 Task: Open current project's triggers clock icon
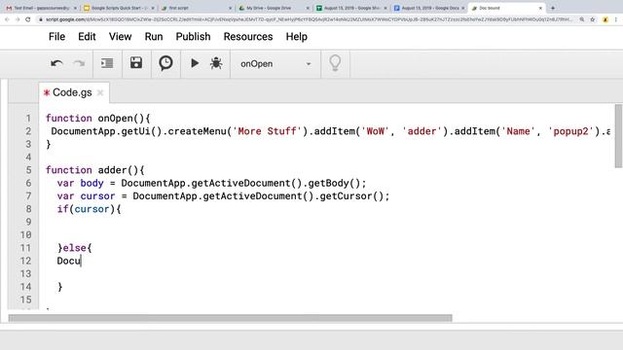pos(165,62)
